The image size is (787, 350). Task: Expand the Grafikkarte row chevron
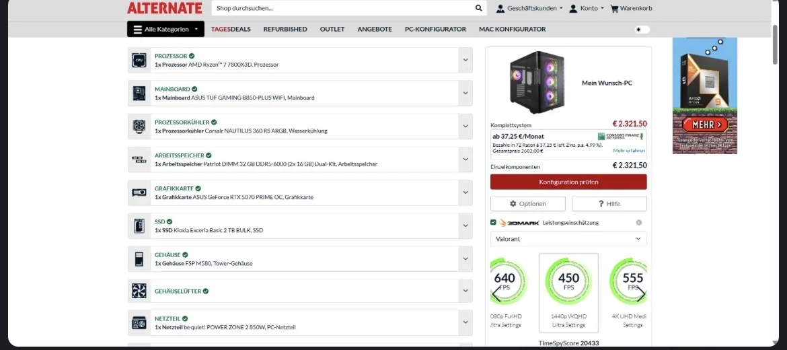(x=465, y=193)
